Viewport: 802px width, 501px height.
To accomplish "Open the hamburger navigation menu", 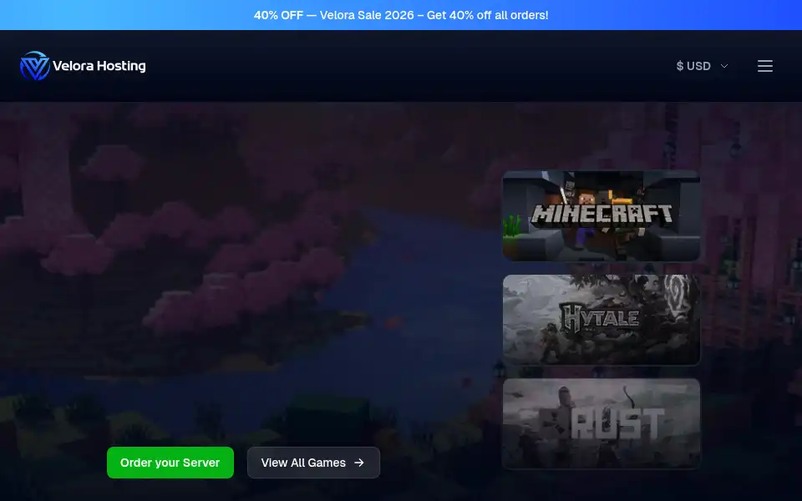I will click(764, 66).
